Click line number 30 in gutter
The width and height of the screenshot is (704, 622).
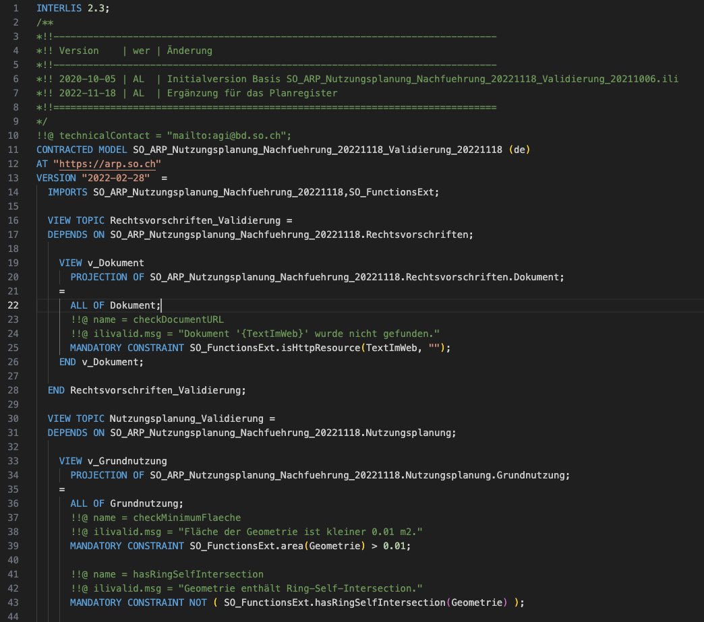pyautogui.click(x=13, y=418)
